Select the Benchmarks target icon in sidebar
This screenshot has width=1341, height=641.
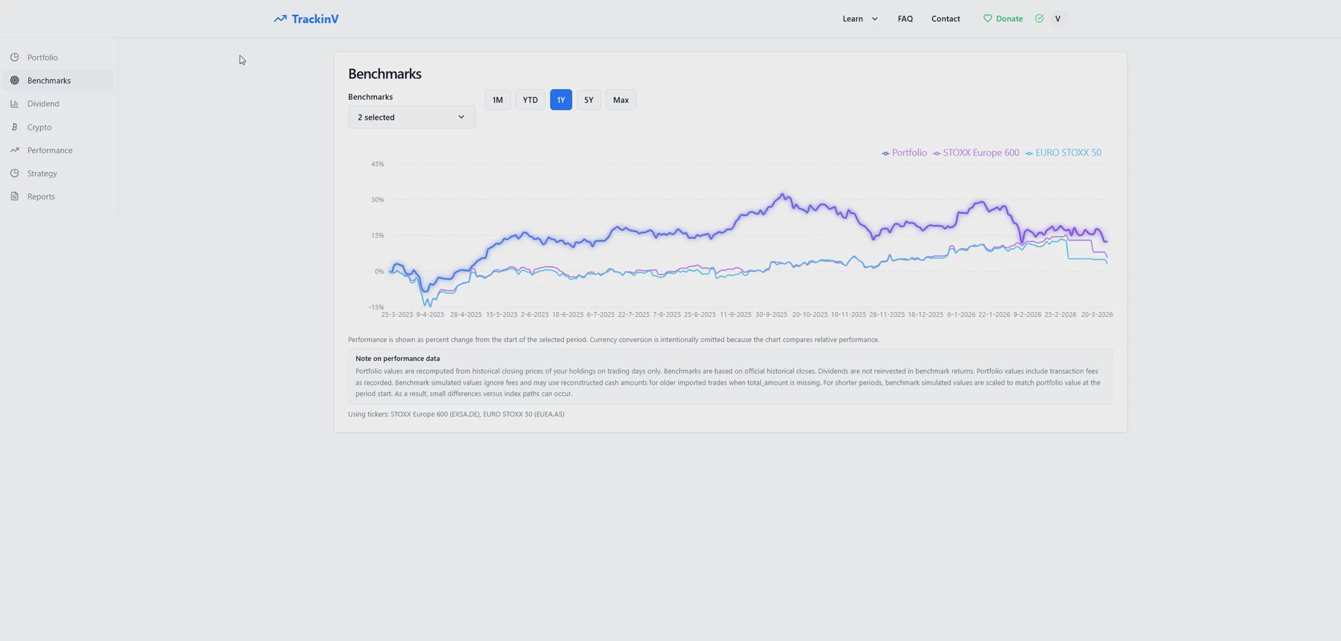(14, 80)
